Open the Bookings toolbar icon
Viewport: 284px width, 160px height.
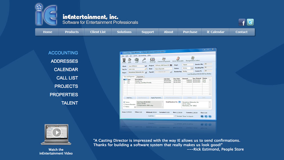tap(152, 60)
